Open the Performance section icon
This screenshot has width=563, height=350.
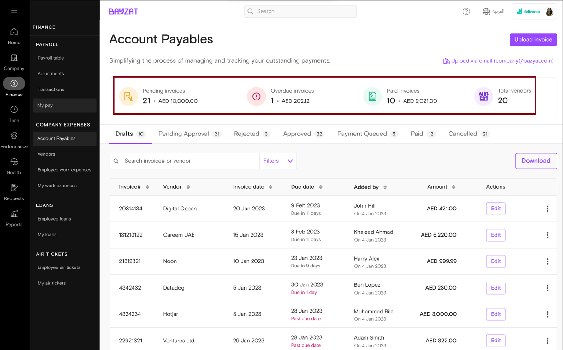pyautogui.click(x=14, y=140)
